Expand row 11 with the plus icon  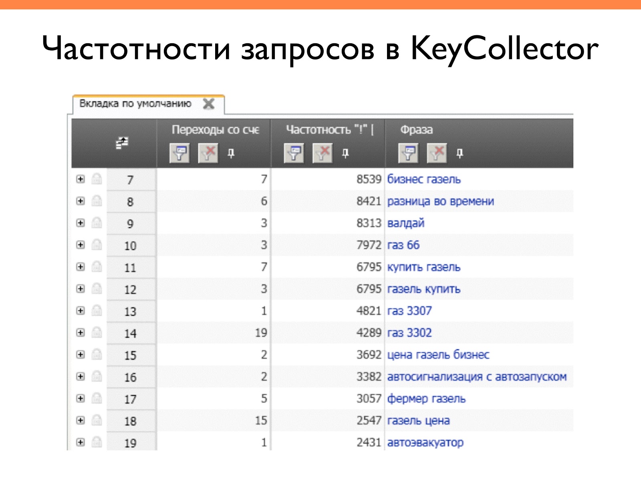(x=81, y=267)
